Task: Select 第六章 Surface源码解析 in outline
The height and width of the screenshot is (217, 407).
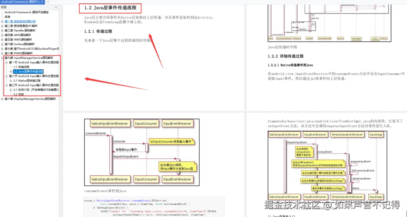Action: coord(20,44)
